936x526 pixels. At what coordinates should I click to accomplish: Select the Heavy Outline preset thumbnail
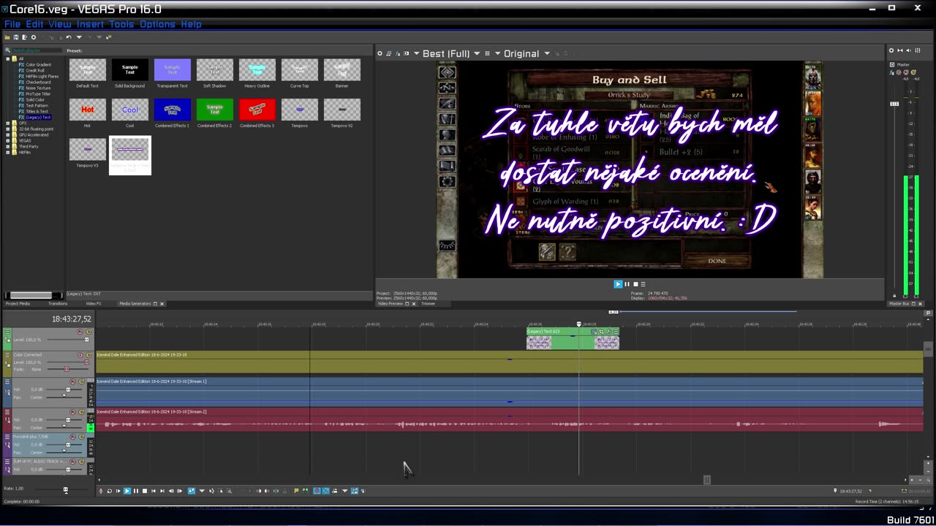pos(257,70)
